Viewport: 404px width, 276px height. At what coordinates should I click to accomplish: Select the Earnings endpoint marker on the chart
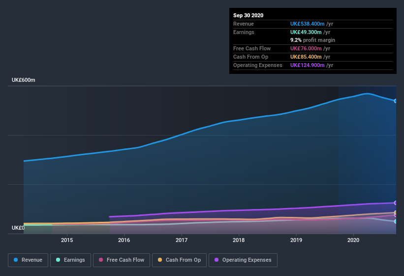tap(395, 221)
